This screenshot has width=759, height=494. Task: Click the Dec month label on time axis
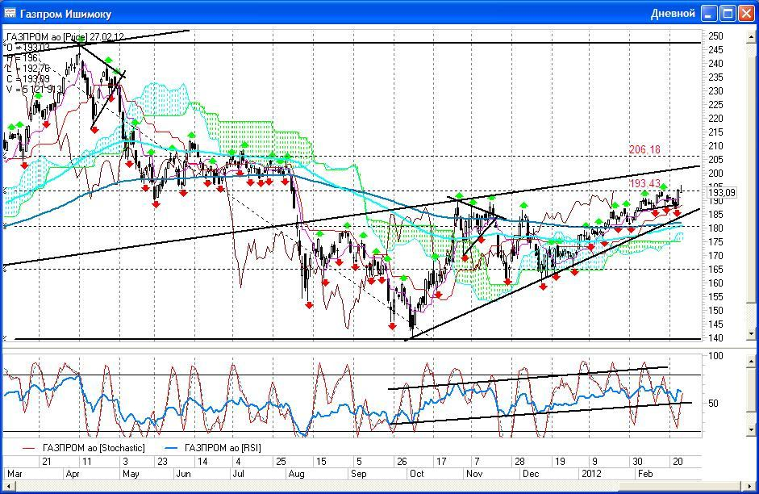pyautogui.click(x=531, y=474)
